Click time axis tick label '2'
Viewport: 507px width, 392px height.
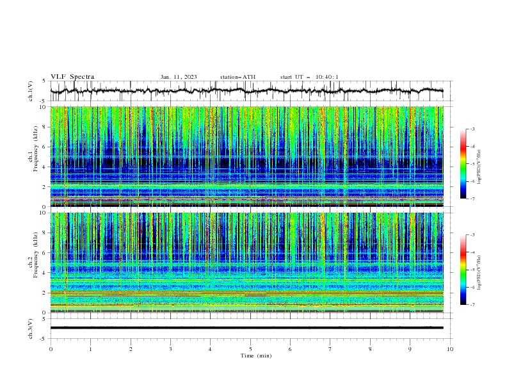click(x=131, y=349)
